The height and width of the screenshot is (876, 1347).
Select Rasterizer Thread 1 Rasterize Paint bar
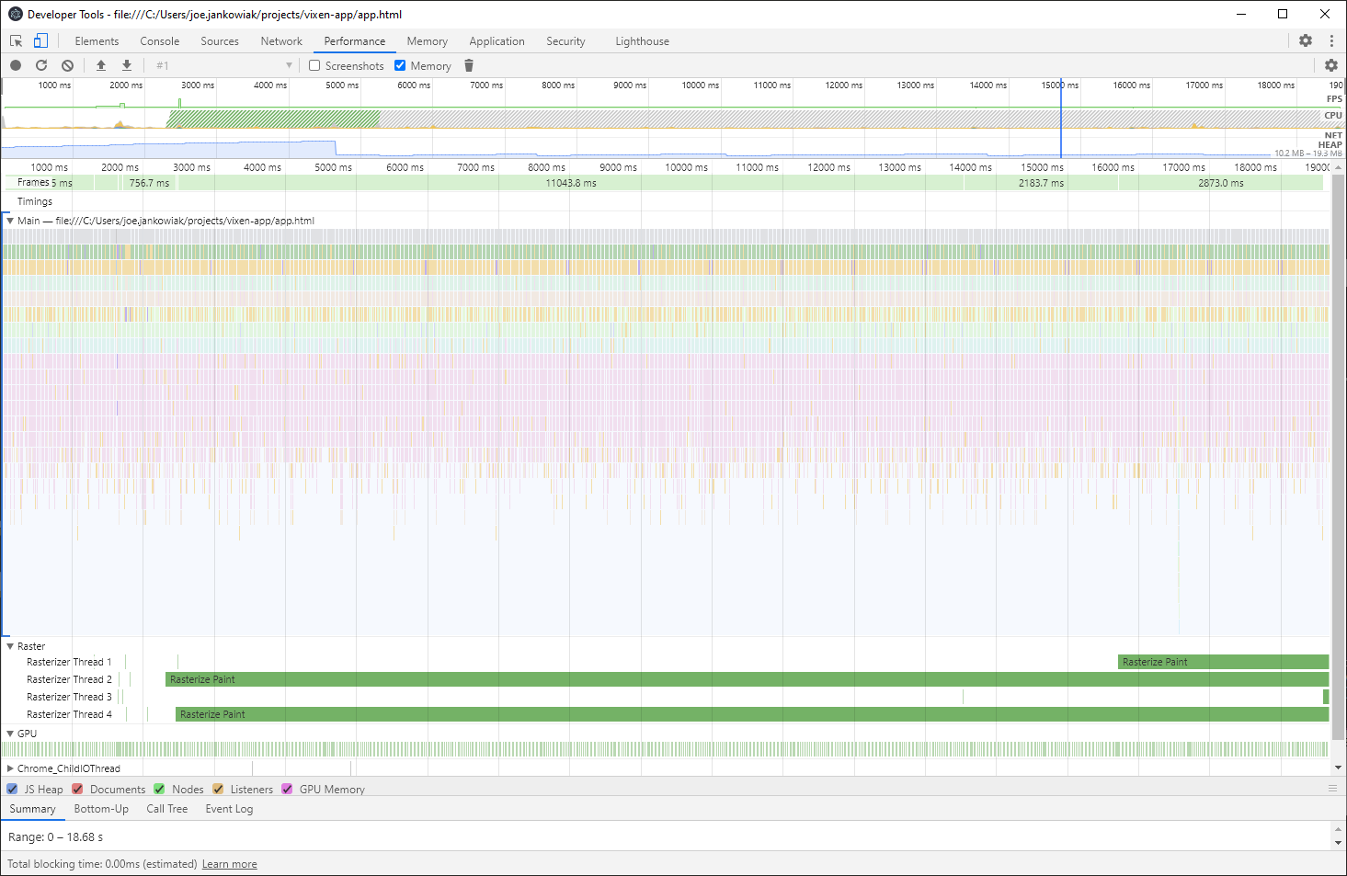click(x=1224, y=662)
